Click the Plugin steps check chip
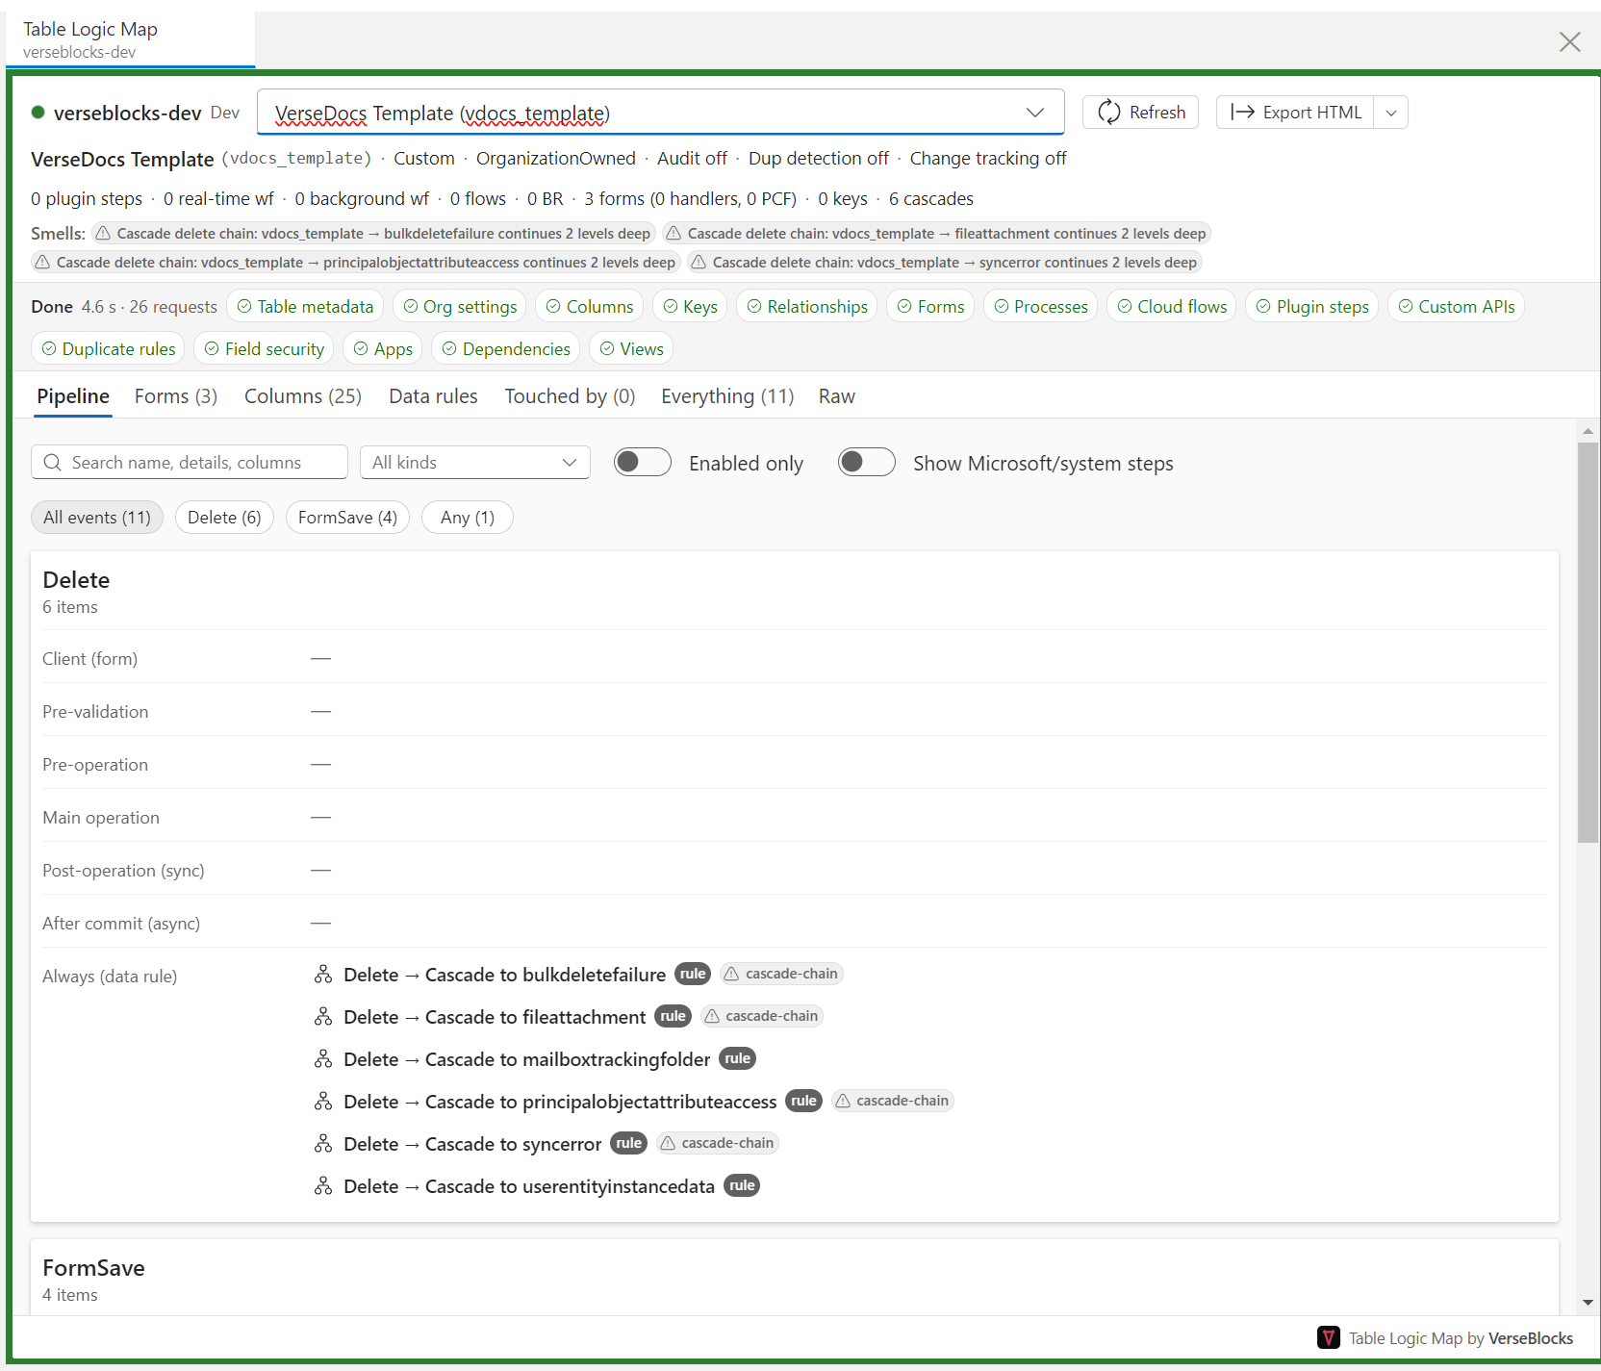 [1312, 306]
